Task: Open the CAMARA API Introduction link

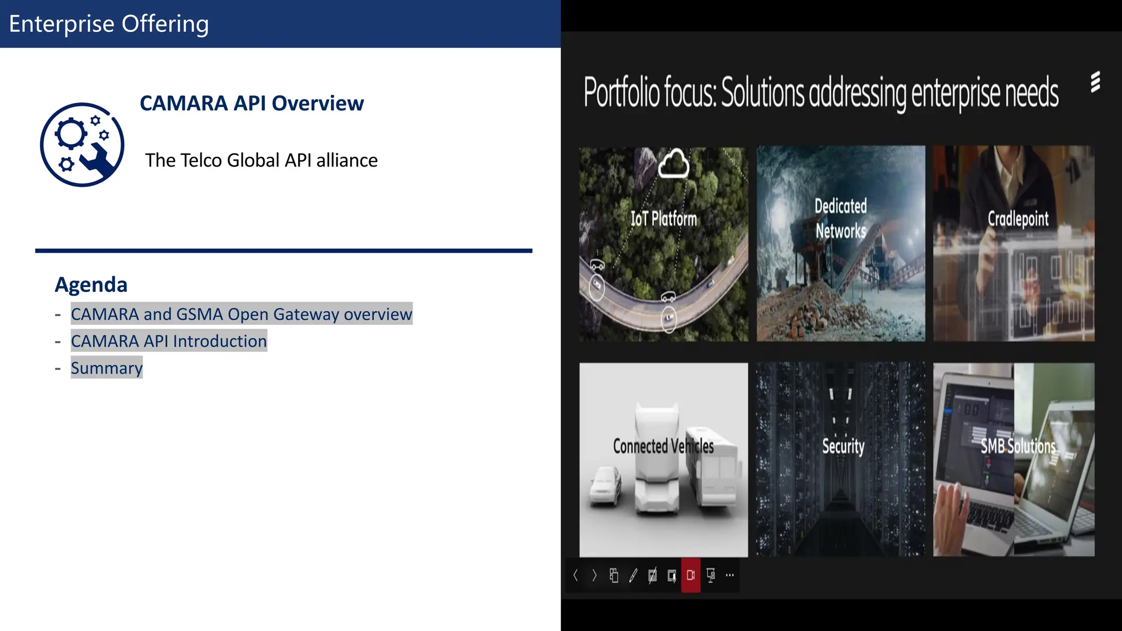Action: click(169, 341)
